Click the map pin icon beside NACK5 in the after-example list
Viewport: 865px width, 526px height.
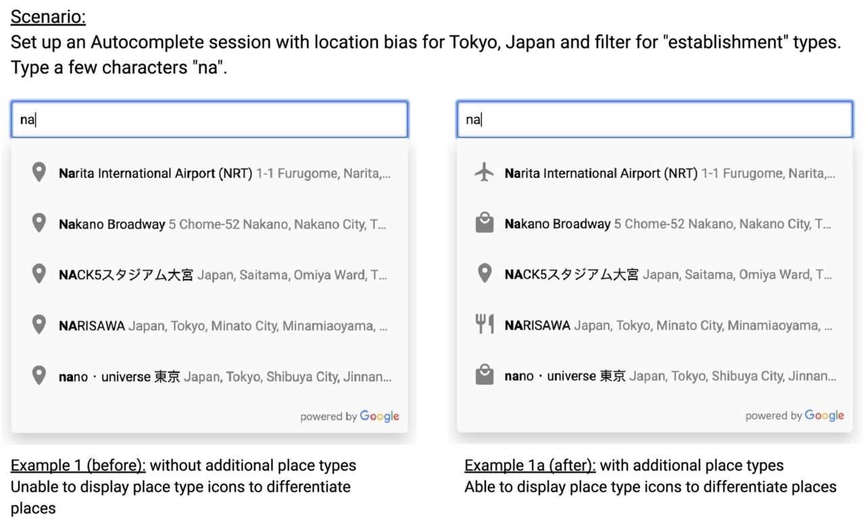click(484, 274)
